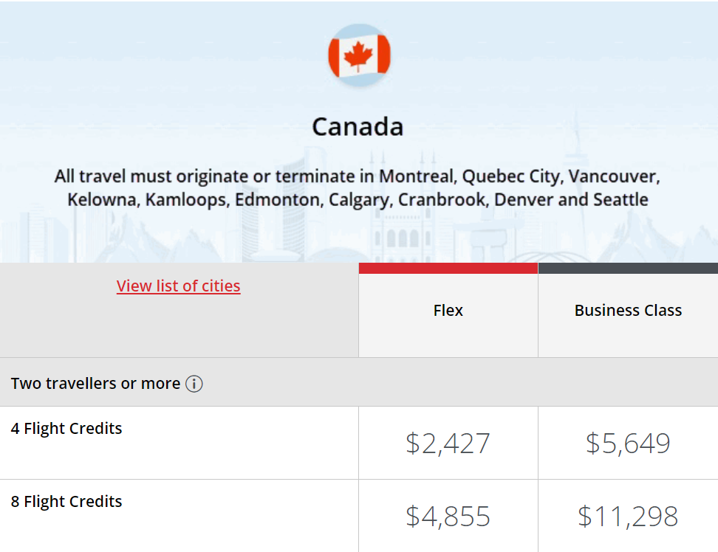Pick the $4,855 Flex price
The image size is (718, 552).
click(x=448, y=517)
